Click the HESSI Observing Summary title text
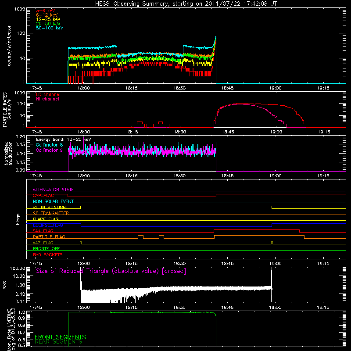 pyautogui.click(x=186, y=4)
